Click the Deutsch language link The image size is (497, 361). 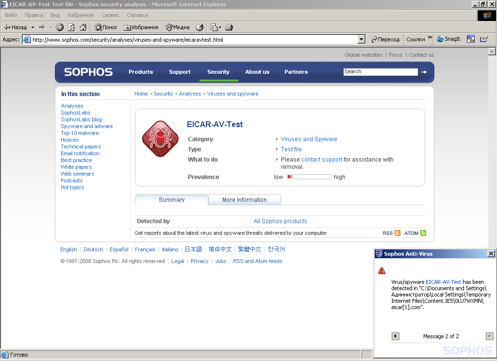tap(93, 249)
